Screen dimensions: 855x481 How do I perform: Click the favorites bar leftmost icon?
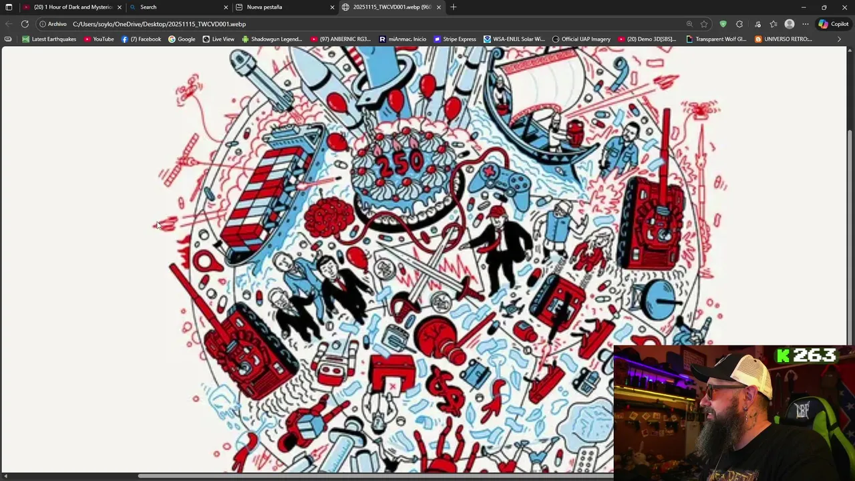pos(8,39)
